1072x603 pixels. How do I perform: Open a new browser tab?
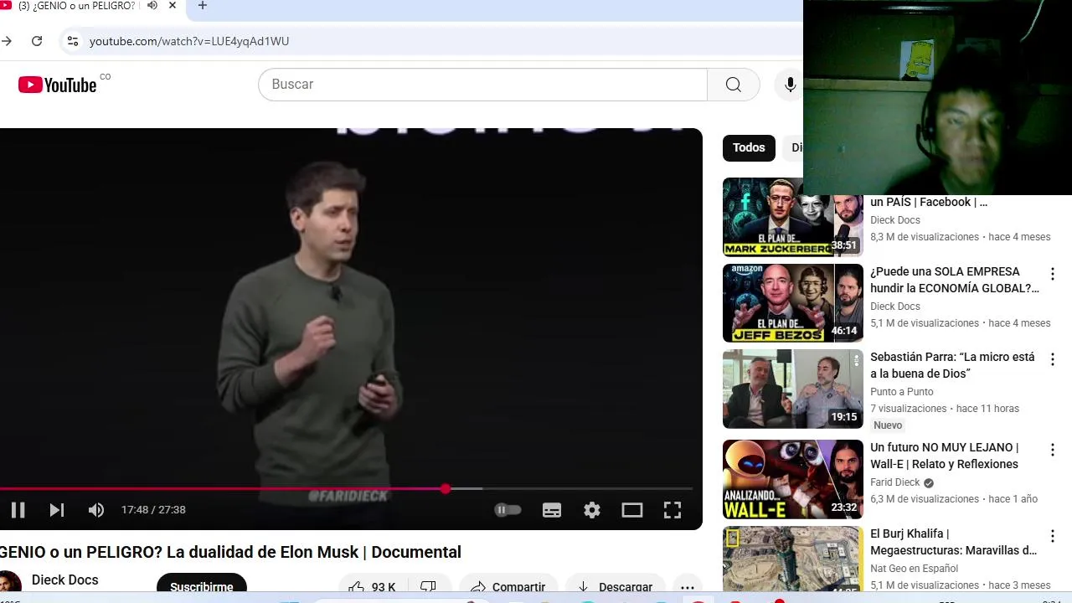point(202,6)
